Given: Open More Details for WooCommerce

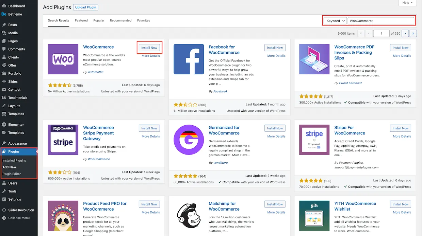Looking at the screenshot, I should [151, 56].
